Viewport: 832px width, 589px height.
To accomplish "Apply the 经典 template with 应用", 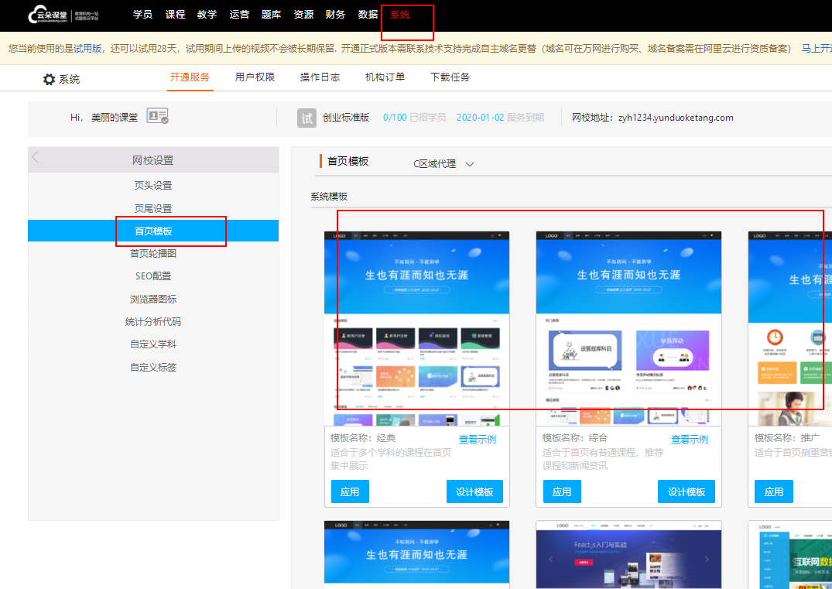I will pos(350,492).
